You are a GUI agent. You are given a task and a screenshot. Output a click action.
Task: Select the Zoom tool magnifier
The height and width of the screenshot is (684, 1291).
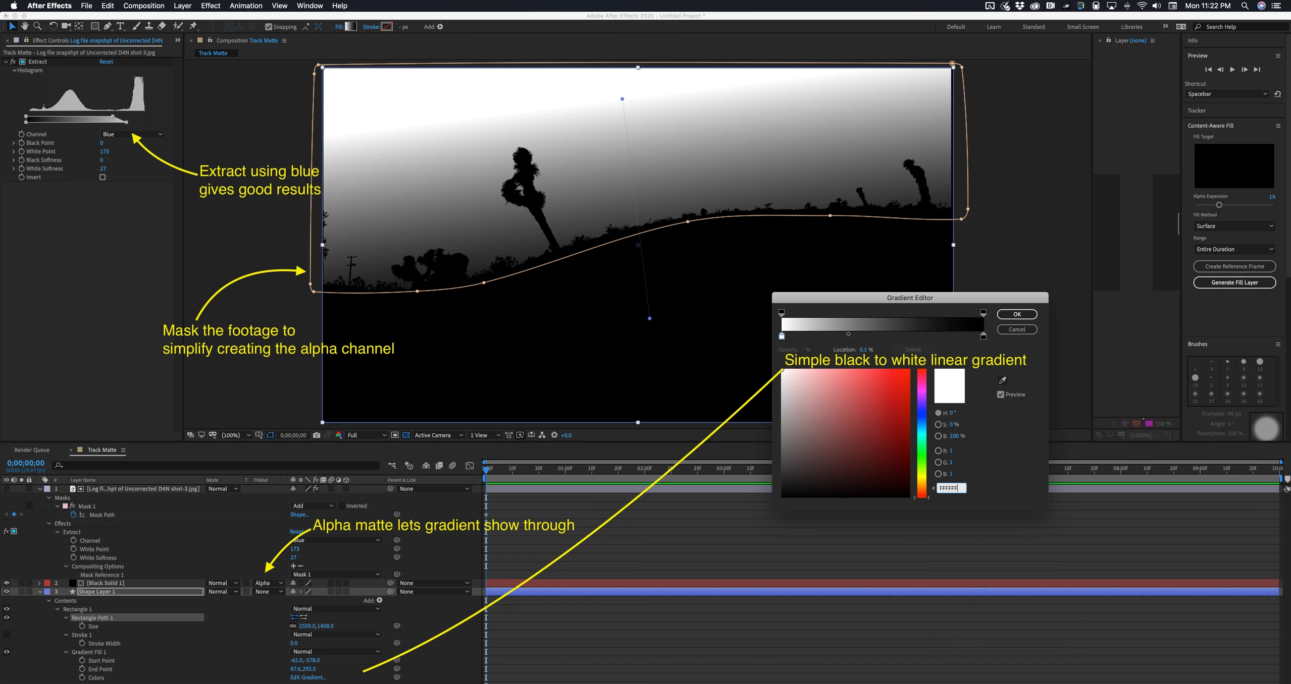click(x=37, y=26)
